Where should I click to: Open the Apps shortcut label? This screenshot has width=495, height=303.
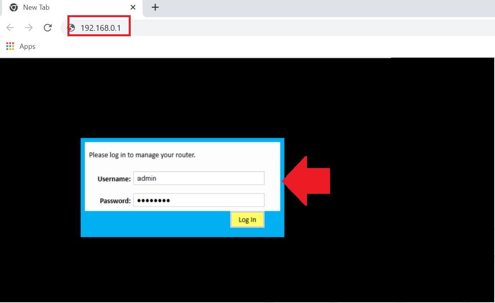[27, 46]
